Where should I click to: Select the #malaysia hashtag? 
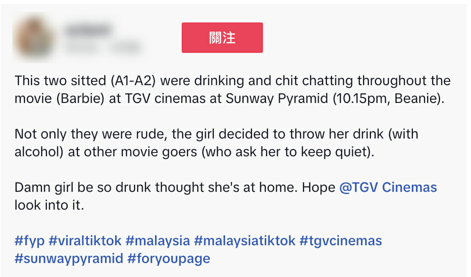click(x=158, y=241)
